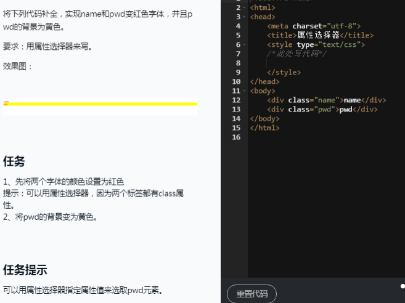Collapse the head tag fold arrow on line 3
This screenshot has height=303, width=405.
(244, 17)
